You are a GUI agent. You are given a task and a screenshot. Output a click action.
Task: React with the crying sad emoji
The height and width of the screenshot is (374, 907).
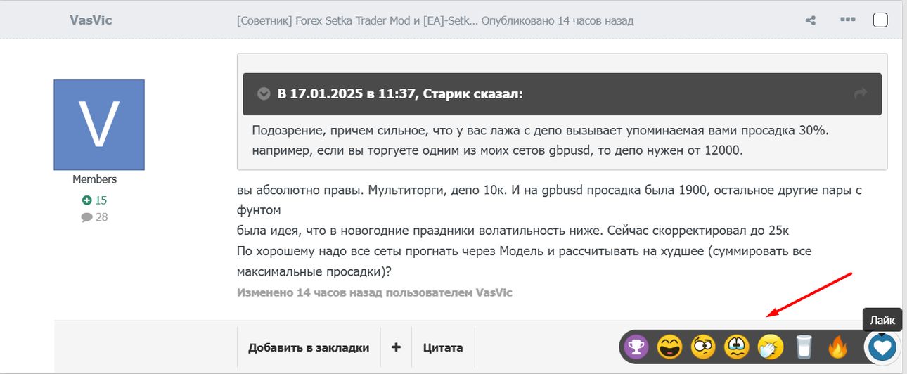click(x=737, y=346)
